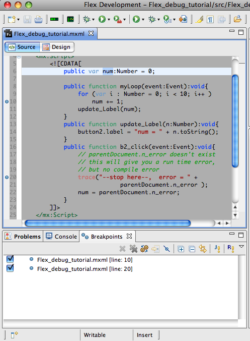250x341 pixels.
Task: Open dropdown beside red toolbox Run icon
Action: [124, 20]
